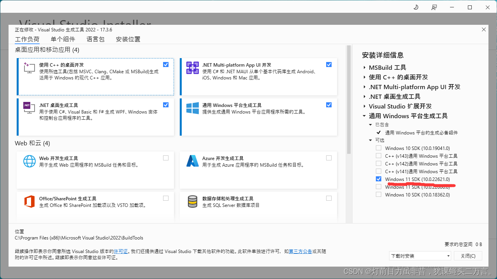
Task: Check the data storage and processing workload
Action: click(x=329, y=198)
